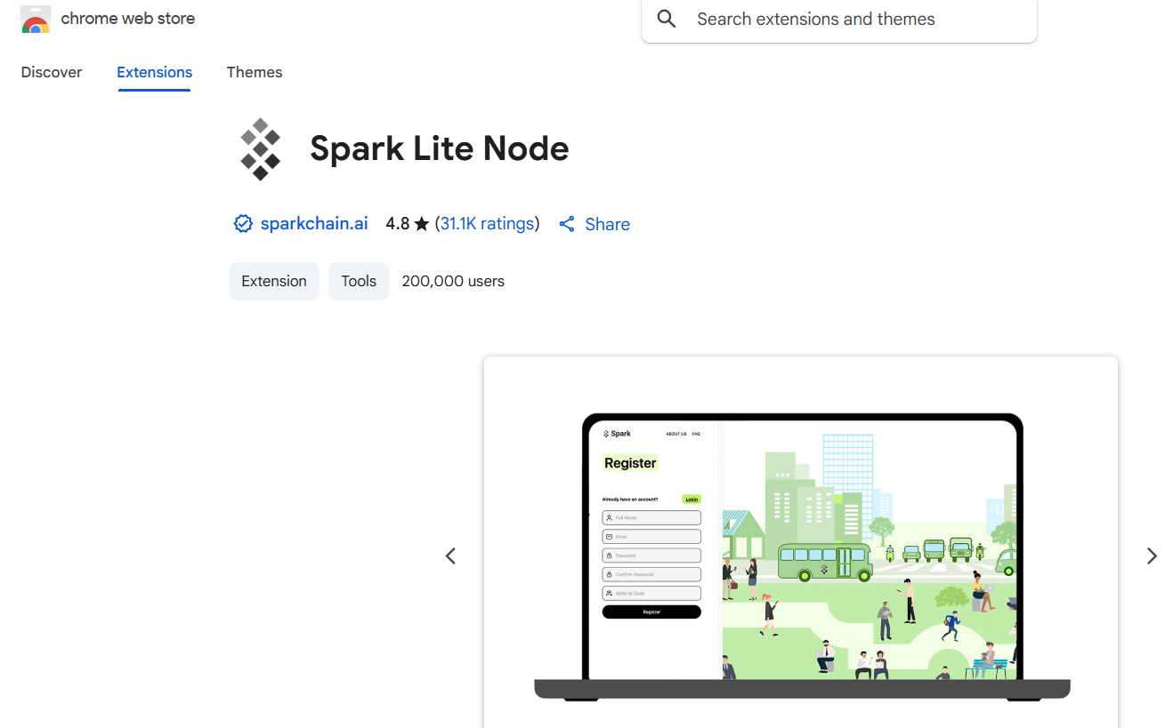Open the laptop Register screenshot preview
This screenshot has width=1165, height=728.
click(x=801, y=542)
